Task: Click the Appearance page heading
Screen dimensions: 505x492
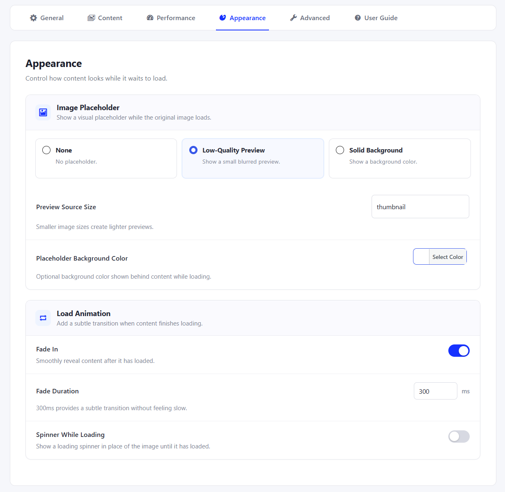Action: (x=54, y=64)
